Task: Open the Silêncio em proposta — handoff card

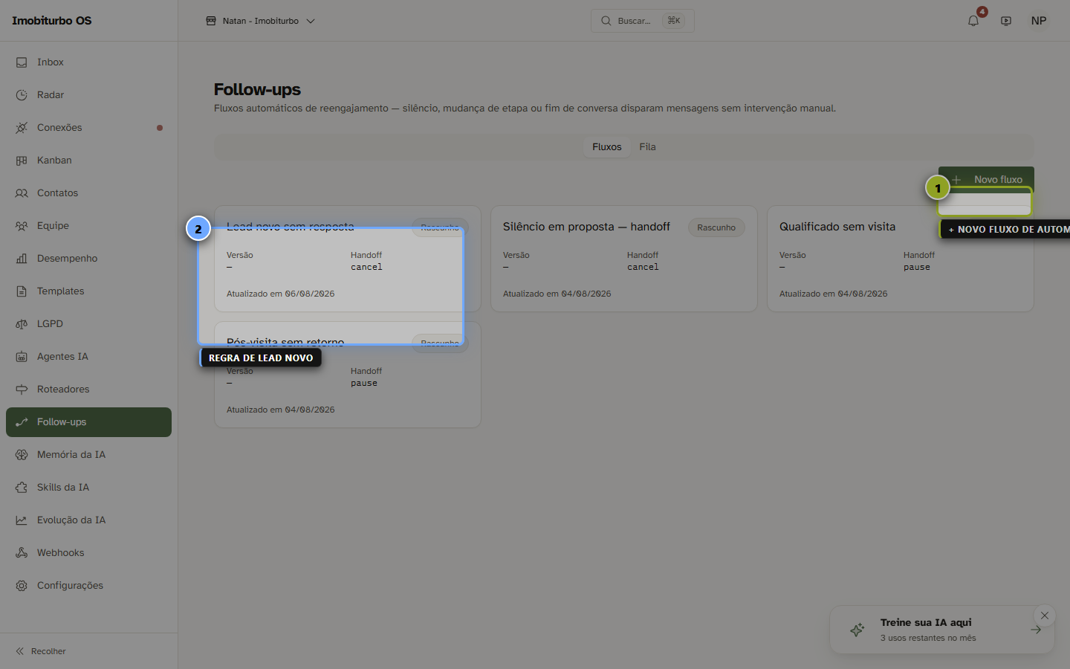Action: tap(624, 259)
